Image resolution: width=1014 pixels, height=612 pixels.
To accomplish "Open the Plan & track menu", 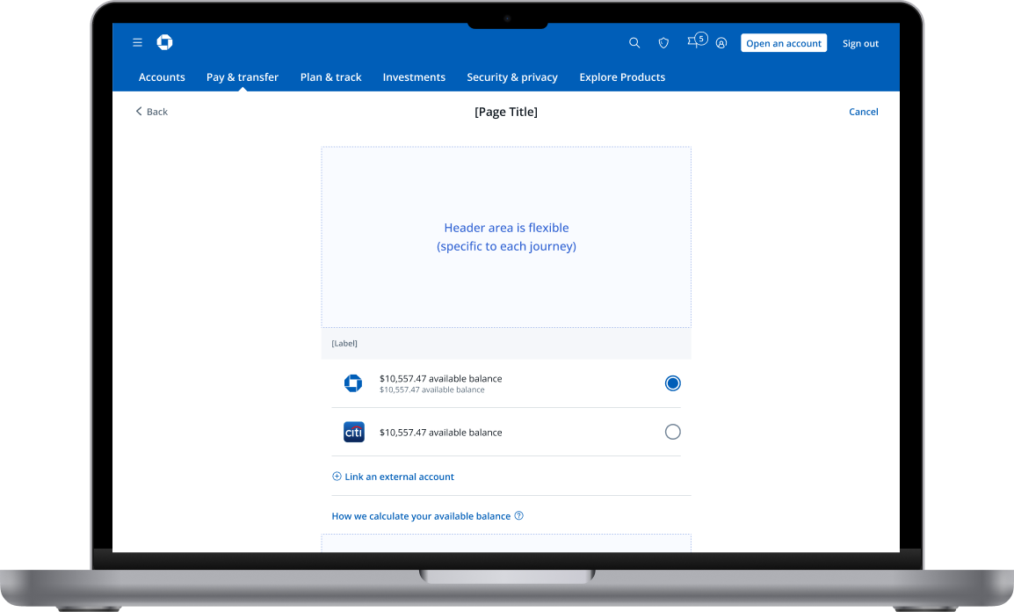I will (x=330, y=77).
